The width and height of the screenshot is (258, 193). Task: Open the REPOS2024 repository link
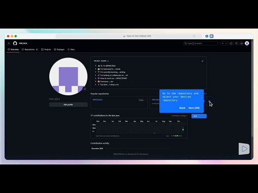98,100
